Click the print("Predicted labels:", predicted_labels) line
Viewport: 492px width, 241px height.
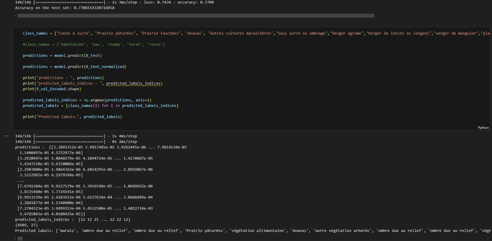[x=72, y=117]
